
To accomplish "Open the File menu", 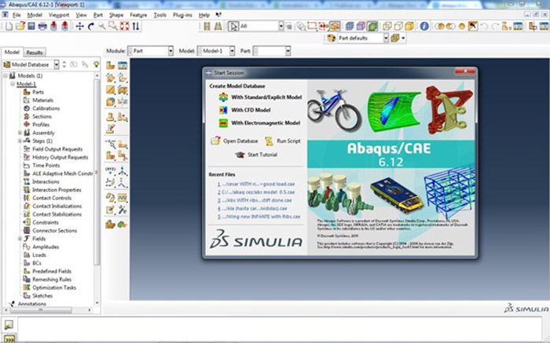I will click(16, 15).
